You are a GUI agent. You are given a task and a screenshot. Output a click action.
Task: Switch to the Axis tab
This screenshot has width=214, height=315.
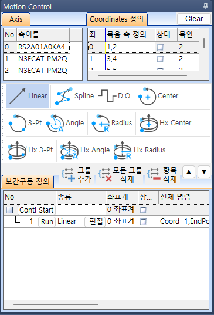coord(16,19)
